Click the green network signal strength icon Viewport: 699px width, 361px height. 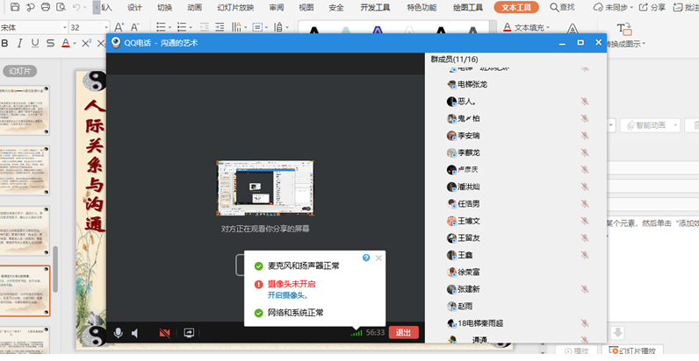(x=356, y=333)
